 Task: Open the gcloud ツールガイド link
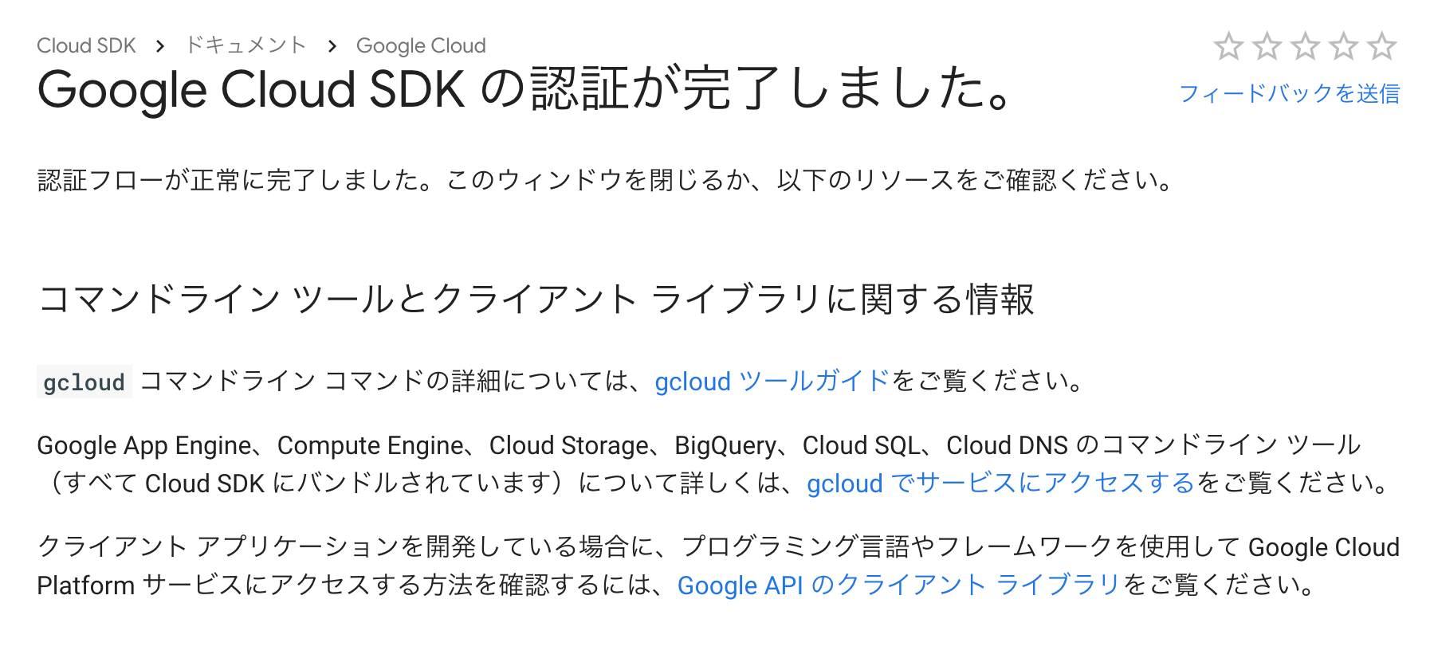tap(772, 382)
